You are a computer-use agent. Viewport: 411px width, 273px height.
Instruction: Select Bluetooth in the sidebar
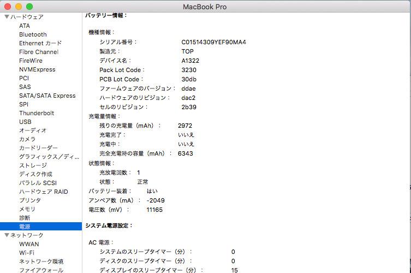[33, 34]
